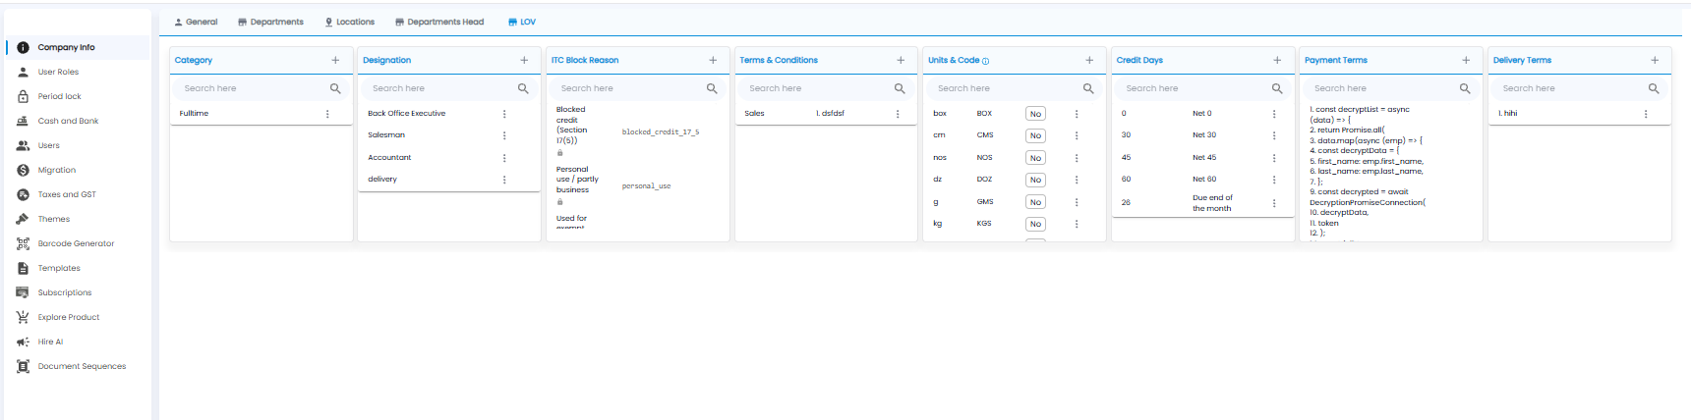Switch to the Locations tab
1691x420 pixels.
(350, 22)
